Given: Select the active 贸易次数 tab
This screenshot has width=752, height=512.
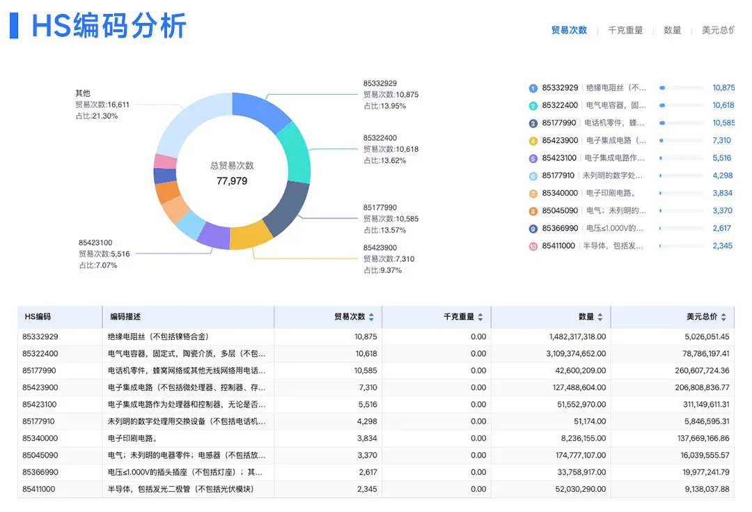Looking at the screenshot, I should point(571,31).
